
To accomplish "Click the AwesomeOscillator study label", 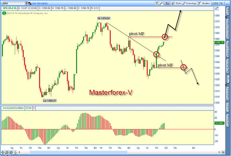I will pyautogui.click(x=13, y=108).
